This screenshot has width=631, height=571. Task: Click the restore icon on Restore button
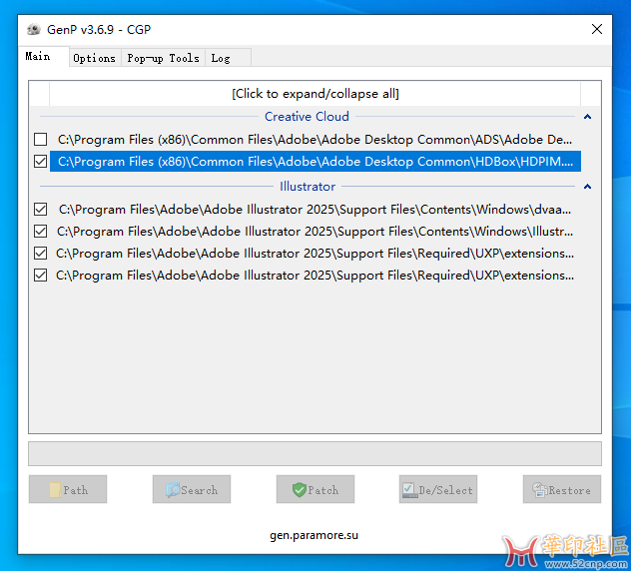tap(540, 490)
